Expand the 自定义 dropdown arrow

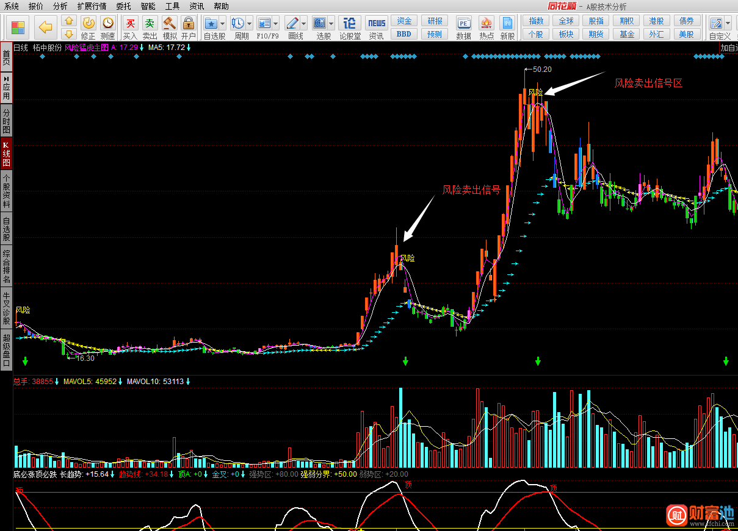(x=728, y=23)
